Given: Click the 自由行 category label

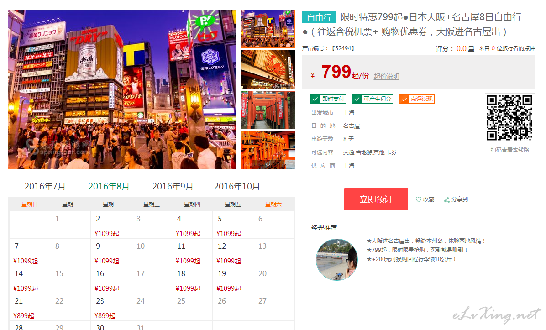Looking at the screenshot, I should pyautogui.click(x=319, y=17).
